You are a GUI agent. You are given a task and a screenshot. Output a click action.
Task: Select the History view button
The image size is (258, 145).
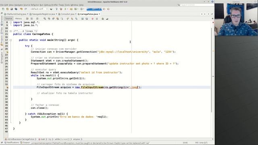19,19
